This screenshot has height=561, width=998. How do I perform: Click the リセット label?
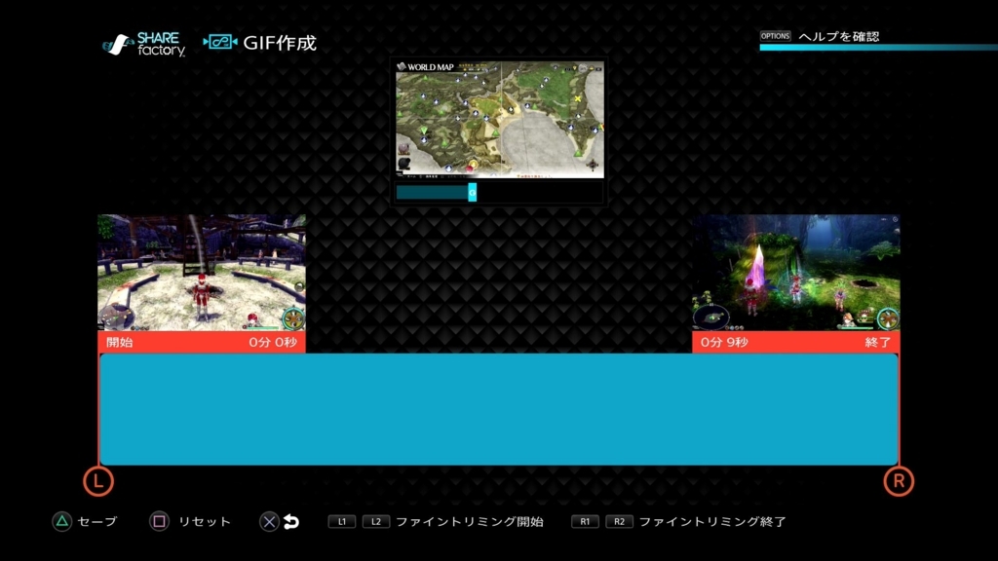[x=205, y=522]
